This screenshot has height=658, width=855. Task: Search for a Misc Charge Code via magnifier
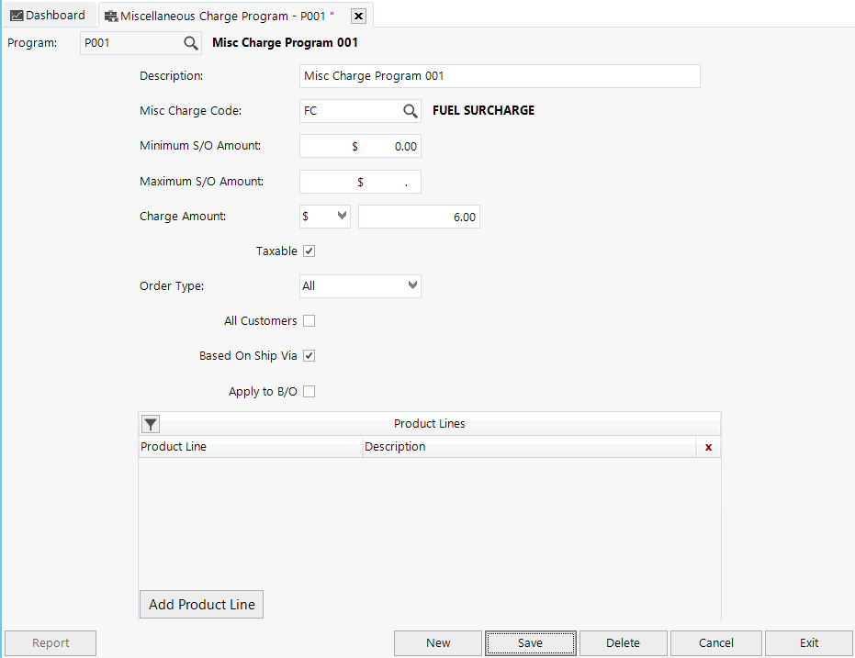coord(411,110)
